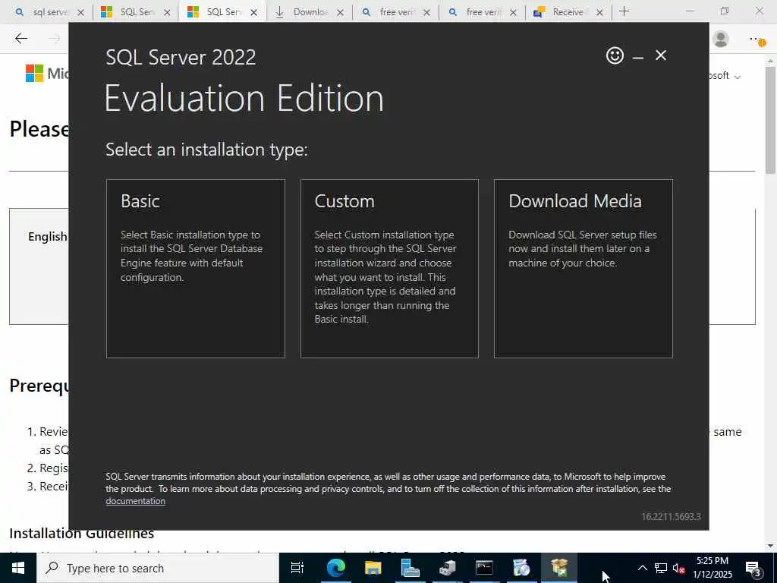
Task: Select the Download Media option tile
Action: (584, 268)
